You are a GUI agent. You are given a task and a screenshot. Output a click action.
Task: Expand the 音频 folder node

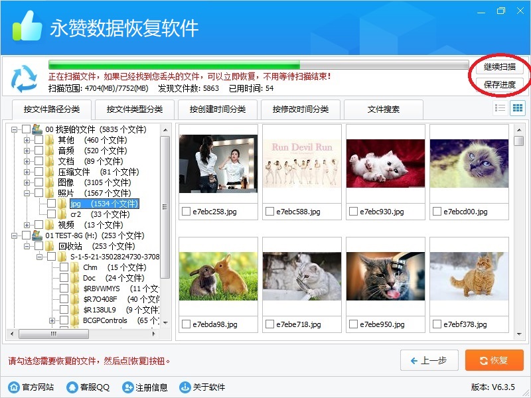27,151
